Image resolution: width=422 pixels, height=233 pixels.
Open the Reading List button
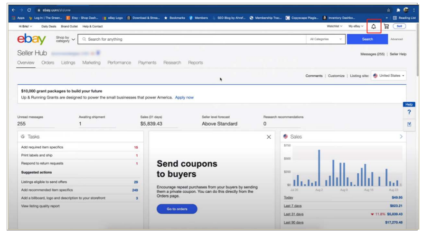(x=404, y=18)
